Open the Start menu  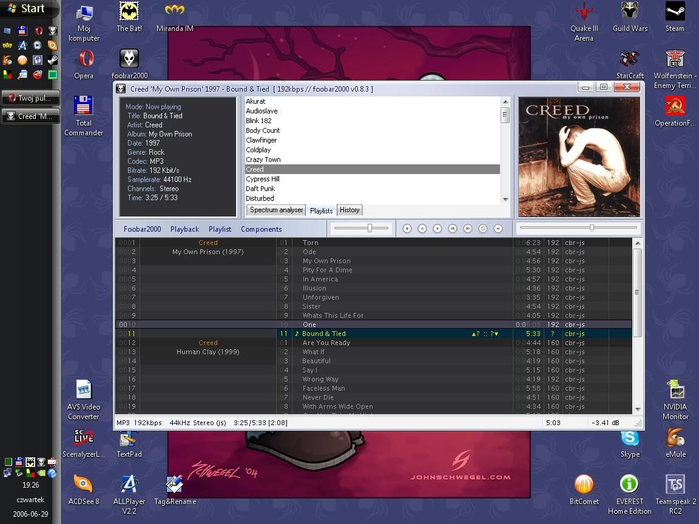point(28,8)
